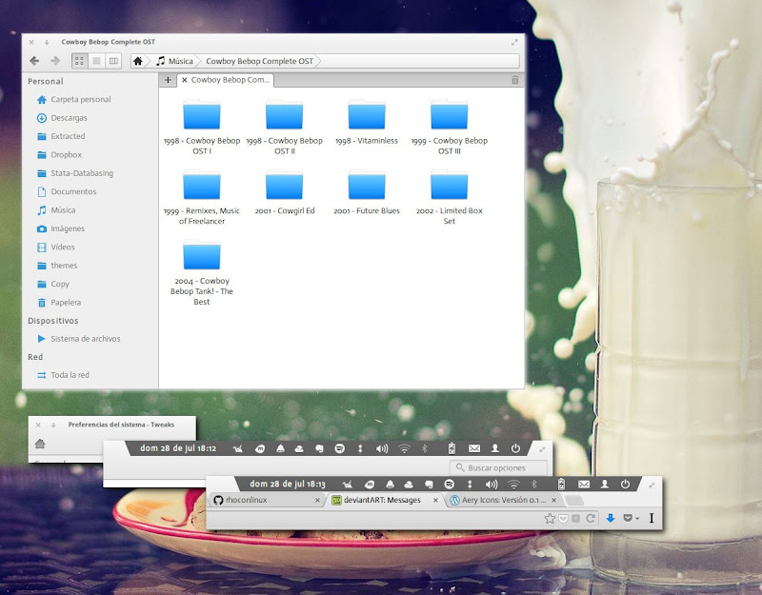This screenshot has height=595, width=762.
Task: Switch to column view mode
Action: [x=114, y=61]
